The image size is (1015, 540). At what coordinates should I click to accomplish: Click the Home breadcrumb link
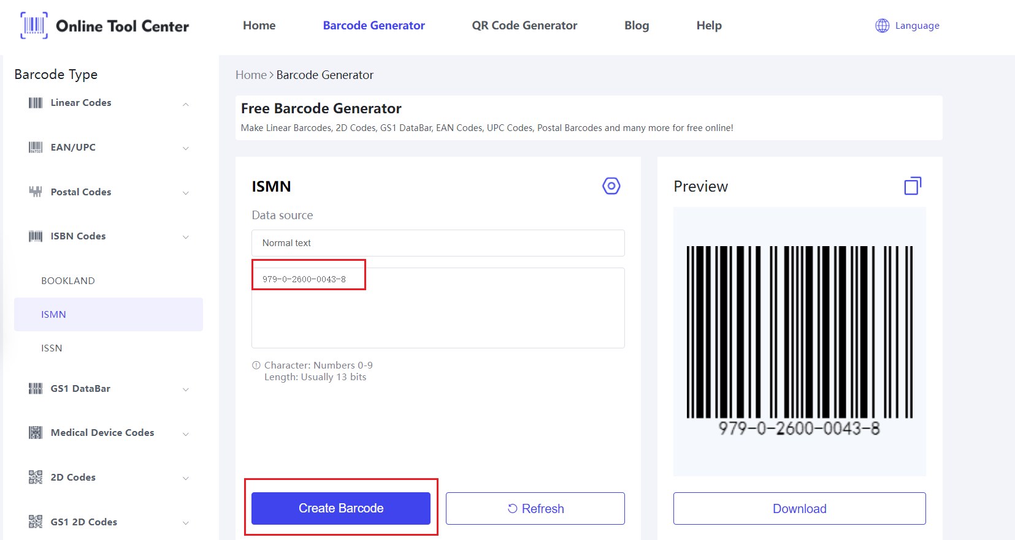point(251,75)
